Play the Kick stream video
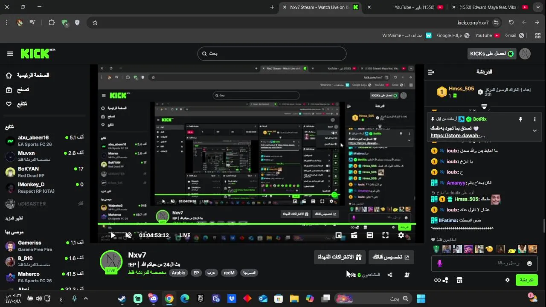546x307 pixels. (x=113, y=235)
